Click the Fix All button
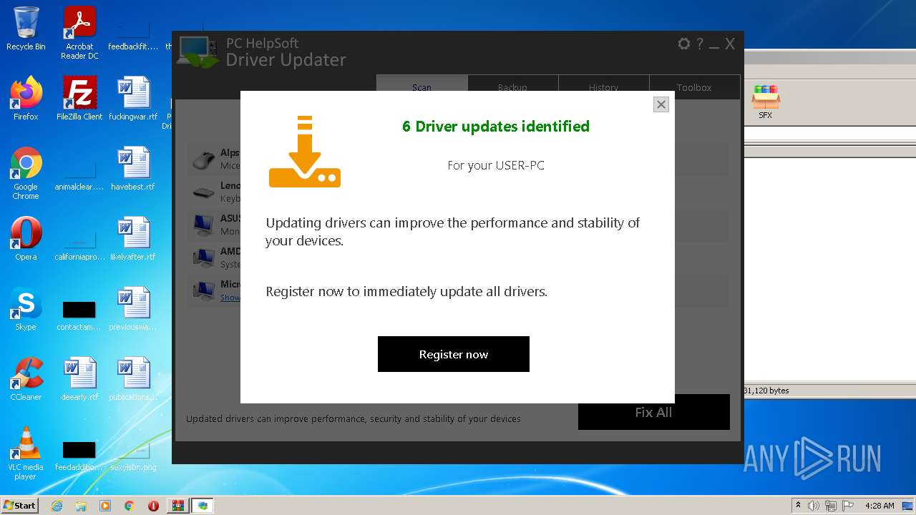The image size is (916, 515). [x=653, y=412]
